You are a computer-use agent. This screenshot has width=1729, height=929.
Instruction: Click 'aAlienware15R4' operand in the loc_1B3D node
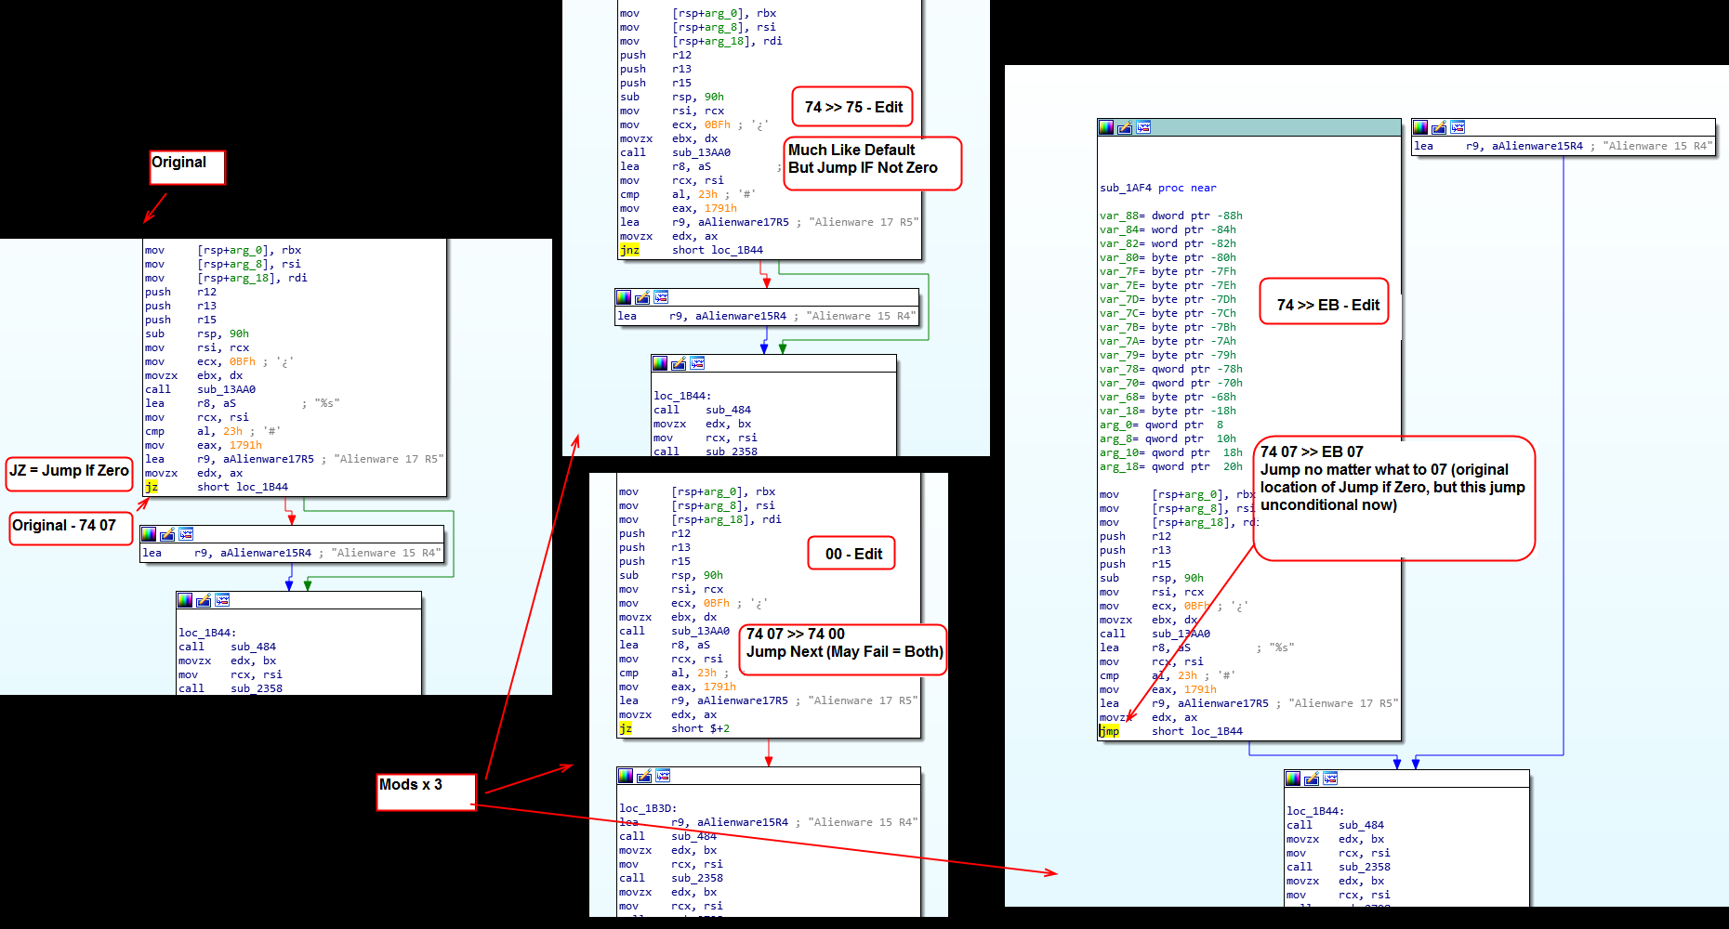(743, 822)
